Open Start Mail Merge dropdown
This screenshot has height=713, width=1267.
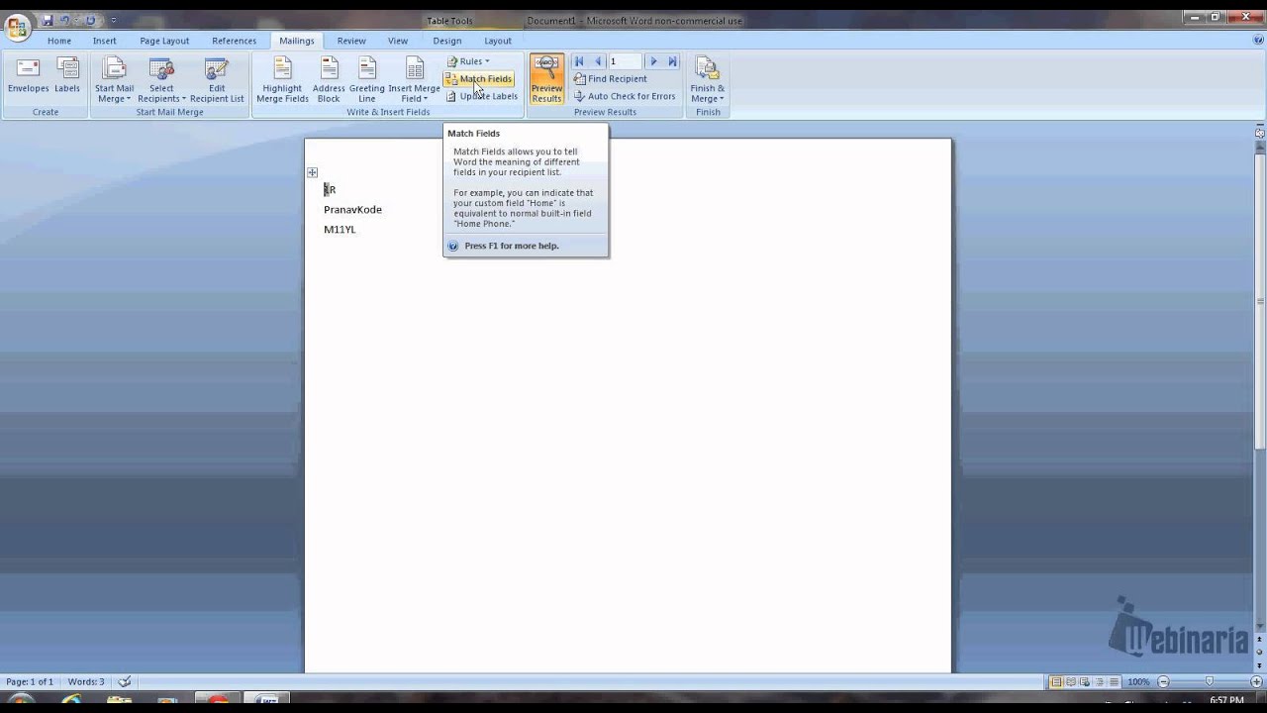[x=114, y=79]
